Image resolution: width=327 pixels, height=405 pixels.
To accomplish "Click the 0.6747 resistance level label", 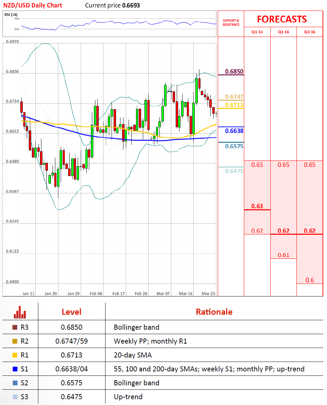I will click(234, 97).
